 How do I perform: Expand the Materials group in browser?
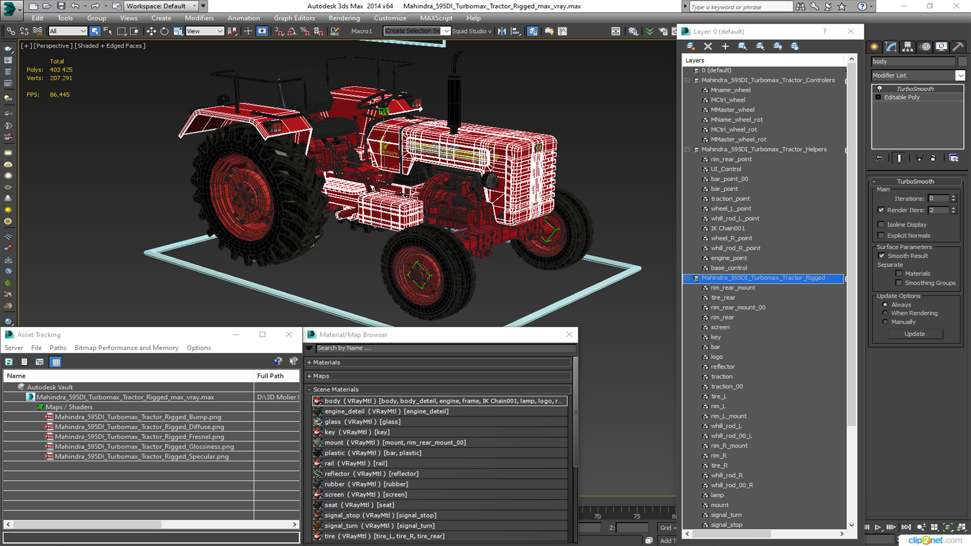pyautogui.click(x=309, y=362)
